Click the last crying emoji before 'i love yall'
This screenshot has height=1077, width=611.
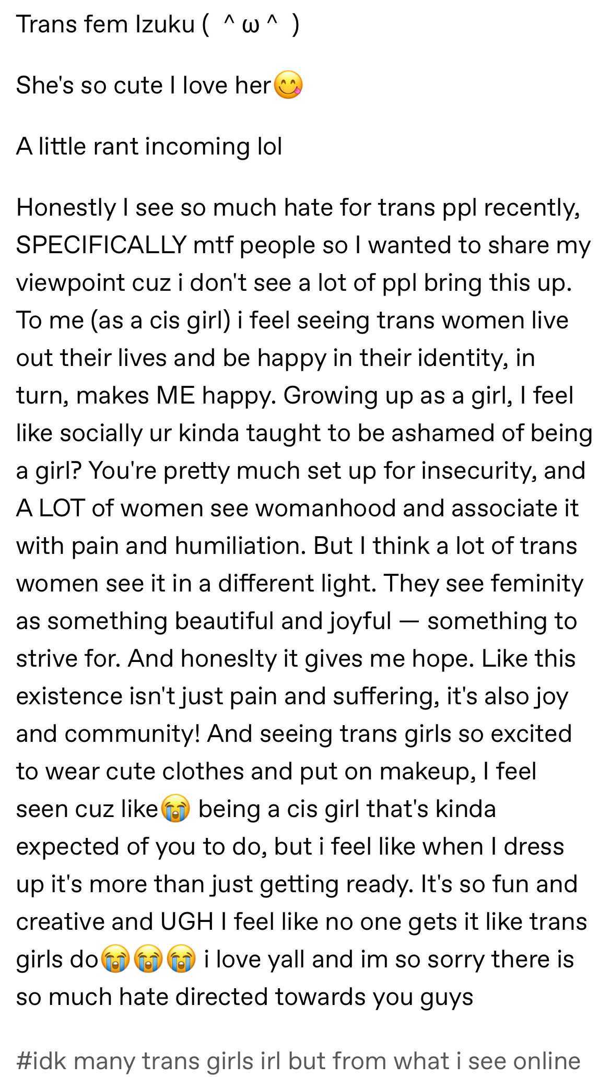[182, 960]
